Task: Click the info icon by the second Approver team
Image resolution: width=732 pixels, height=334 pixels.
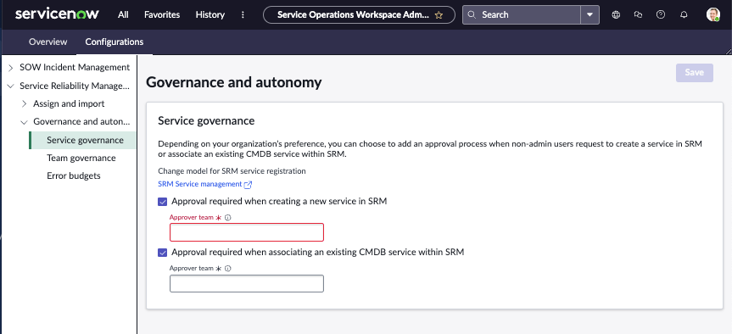Action: (x=228, y=269)
